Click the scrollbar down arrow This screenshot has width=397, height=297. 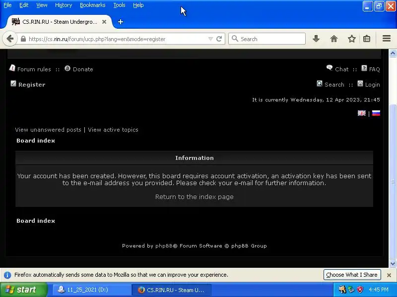pyautogui.click(x=393, y=263)
